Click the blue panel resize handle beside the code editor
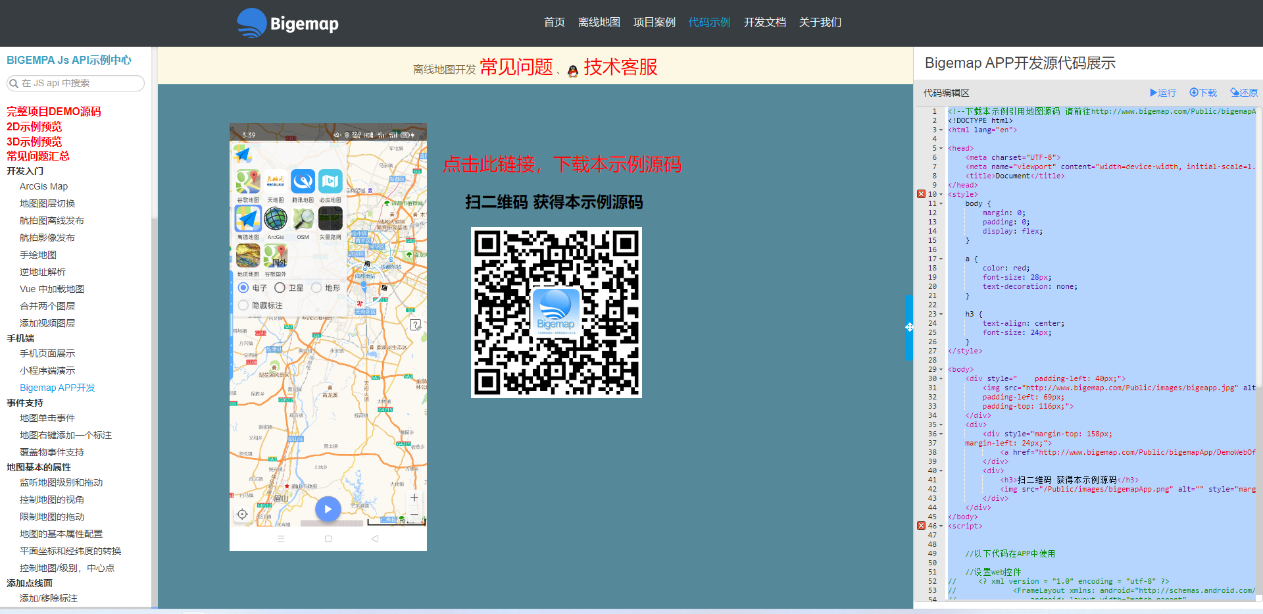This screenshot has width=1263, height=614. click(x=909, y=327)
